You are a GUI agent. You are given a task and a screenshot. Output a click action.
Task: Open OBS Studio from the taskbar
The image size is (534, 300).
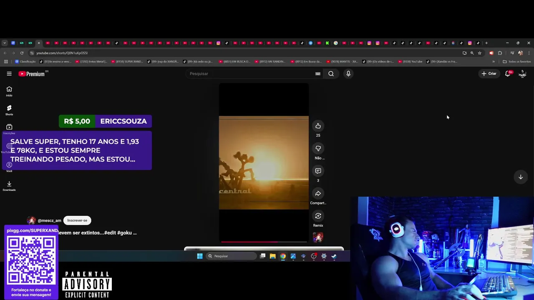coord(314,256)
